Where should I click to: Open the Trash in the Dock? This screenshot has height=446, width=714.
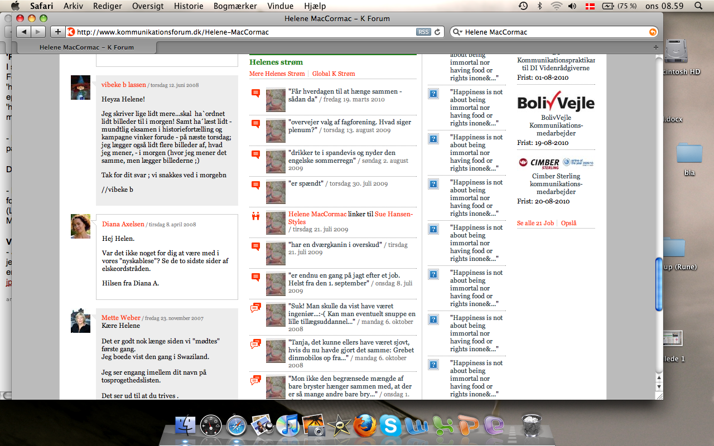pos(531,426)
